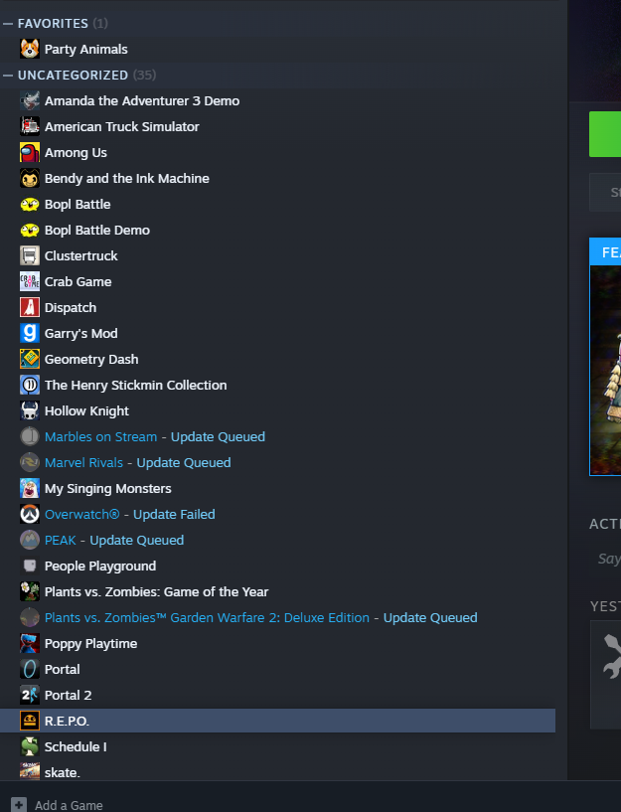The height and width of the screenshot is (812, 621).
Task: Open My Singing Monsters
Action: pos(108,488)
